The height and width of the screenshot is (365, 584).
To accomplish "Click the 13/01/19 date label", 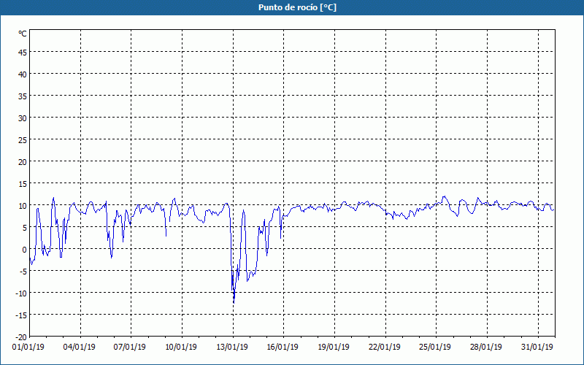I will tap(232, 347).
